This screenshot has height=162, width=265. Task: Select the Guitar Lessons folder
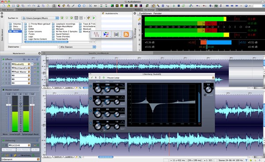[35, 31]
